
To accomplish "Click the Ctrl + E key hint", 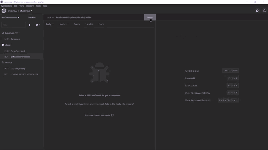I will [233, 92].
